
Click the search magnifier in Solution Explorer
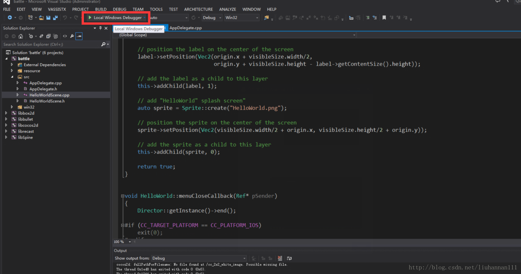(103, 44)
